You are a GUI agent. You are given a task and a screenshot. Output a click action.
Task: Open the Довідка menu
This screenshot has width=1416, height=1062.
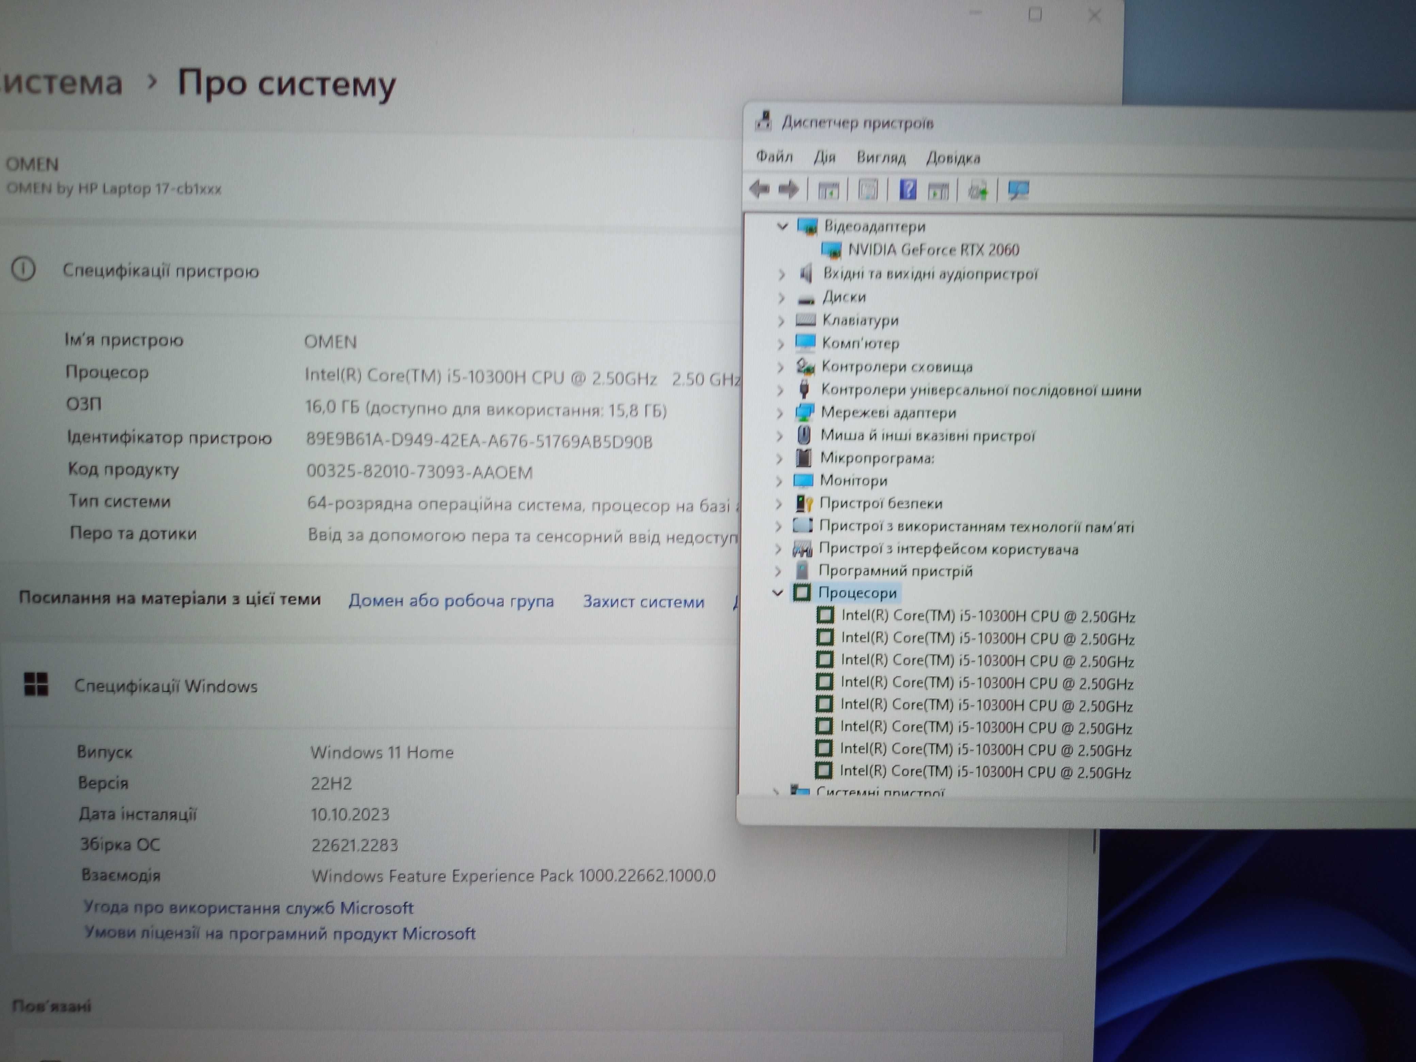tap(953, 158)
